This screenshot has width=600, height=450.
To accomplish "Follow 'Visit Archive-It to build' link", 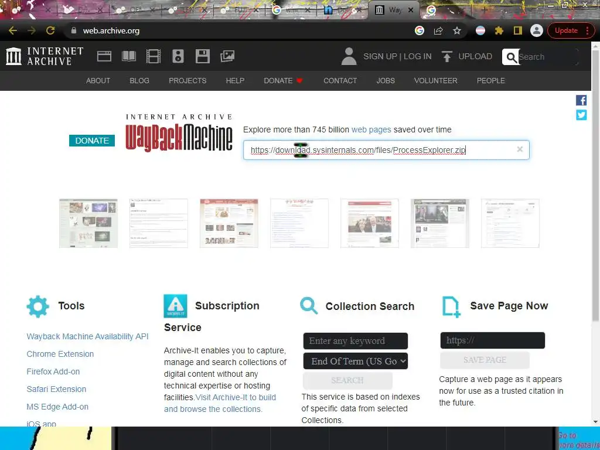I will (x=236, y=397).
